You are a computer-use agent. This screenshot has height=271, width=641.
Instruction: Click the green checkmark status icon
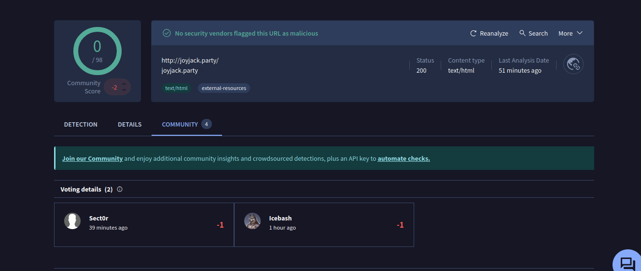167,33
